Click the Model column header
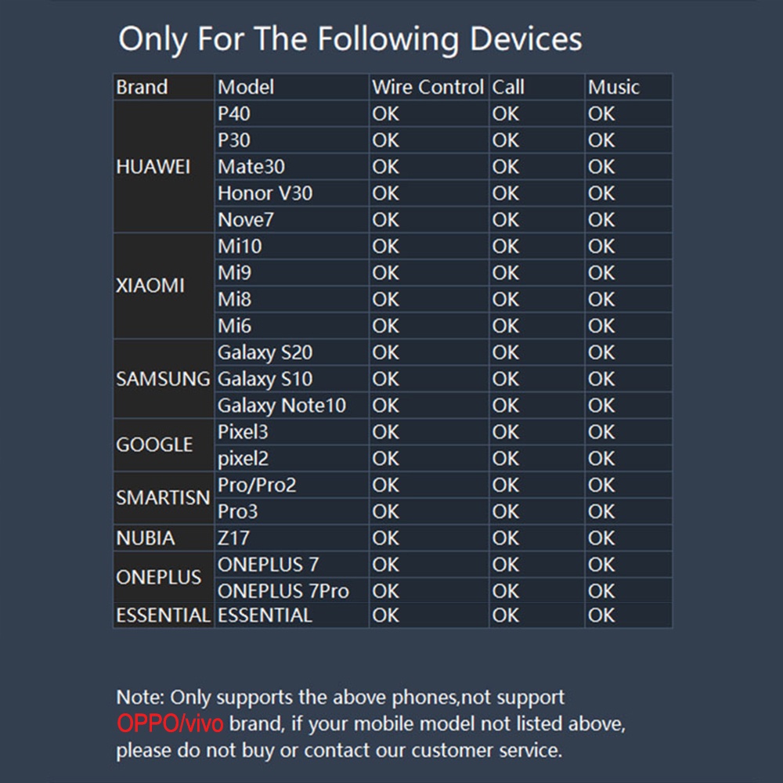This screenshot has height=783, width=783. (291, 87)
